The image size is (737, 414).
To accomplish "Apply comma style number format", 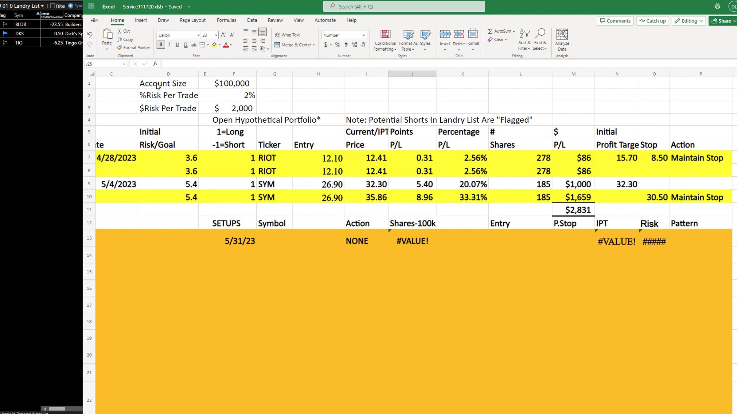I will (x=346, y=45).
